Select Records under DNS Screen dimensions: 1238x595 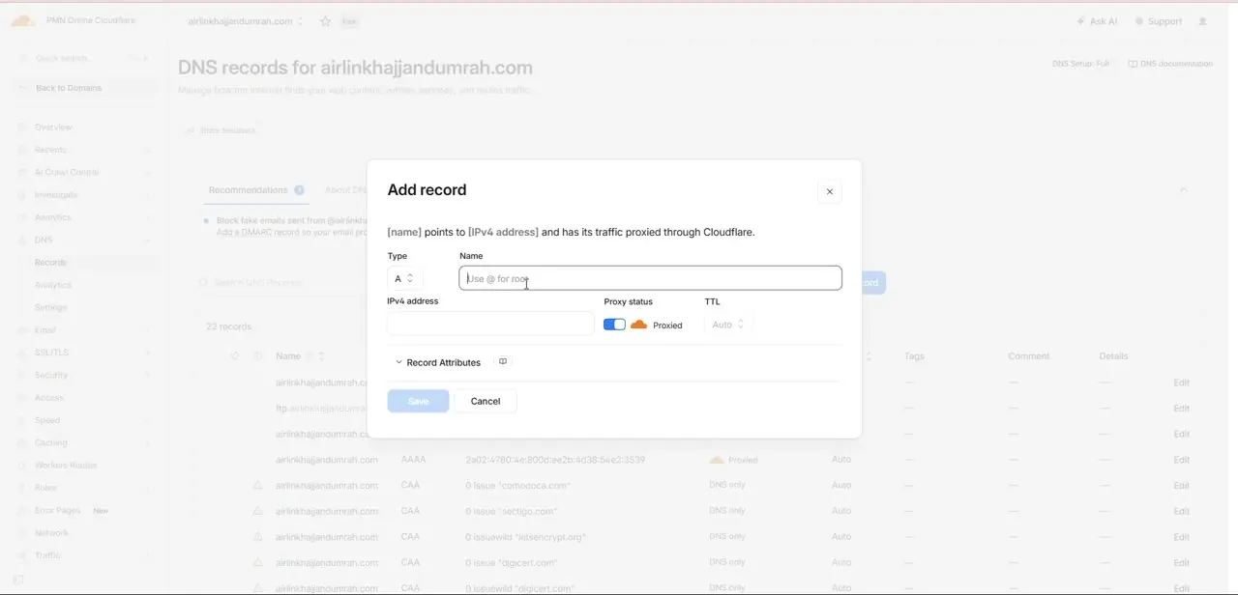[50, 263]
